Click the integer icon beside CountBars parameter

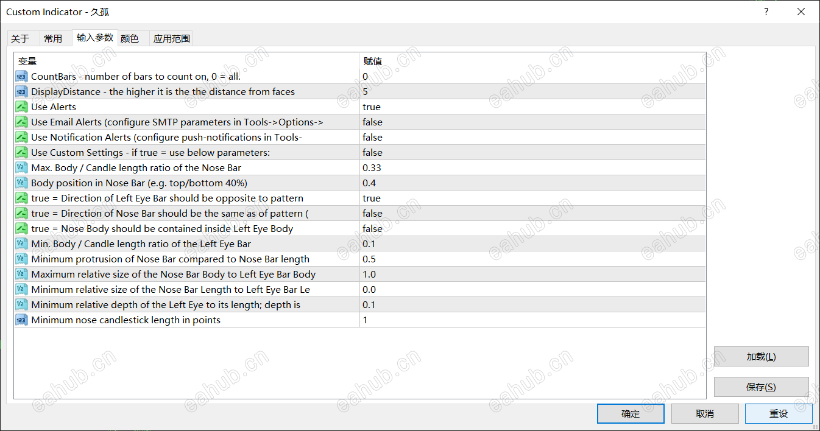[x=21, y=77]
